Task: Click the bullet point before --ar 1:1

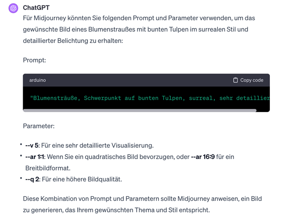Action: click(21, 156)
